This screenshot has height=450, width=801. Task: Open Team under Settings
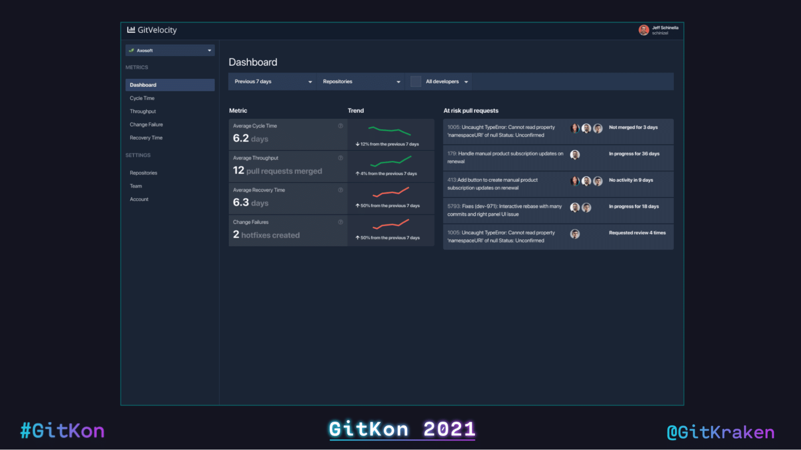coord(135,186)
